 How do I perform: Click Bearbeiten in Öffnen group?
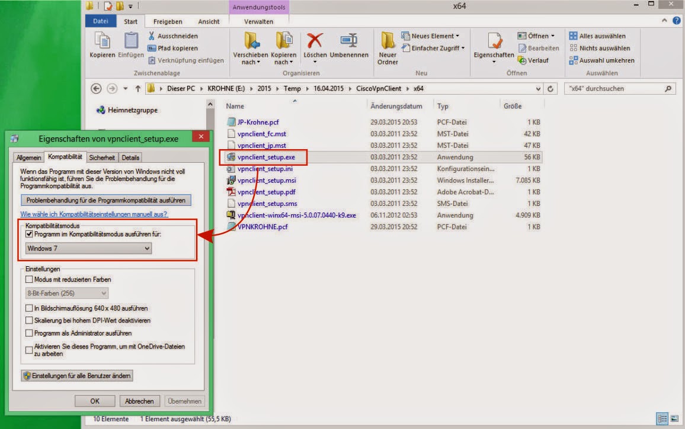click(x=538, y=48)
